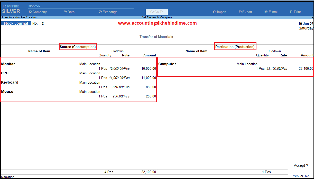Close the Inventory Voucher Creation window
This screenshot has height=179, width=314.
(312, 17)
